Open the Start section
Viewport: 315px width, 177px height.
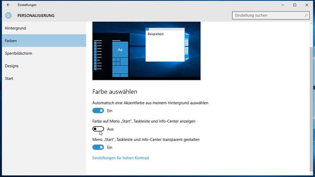point(44,79)
